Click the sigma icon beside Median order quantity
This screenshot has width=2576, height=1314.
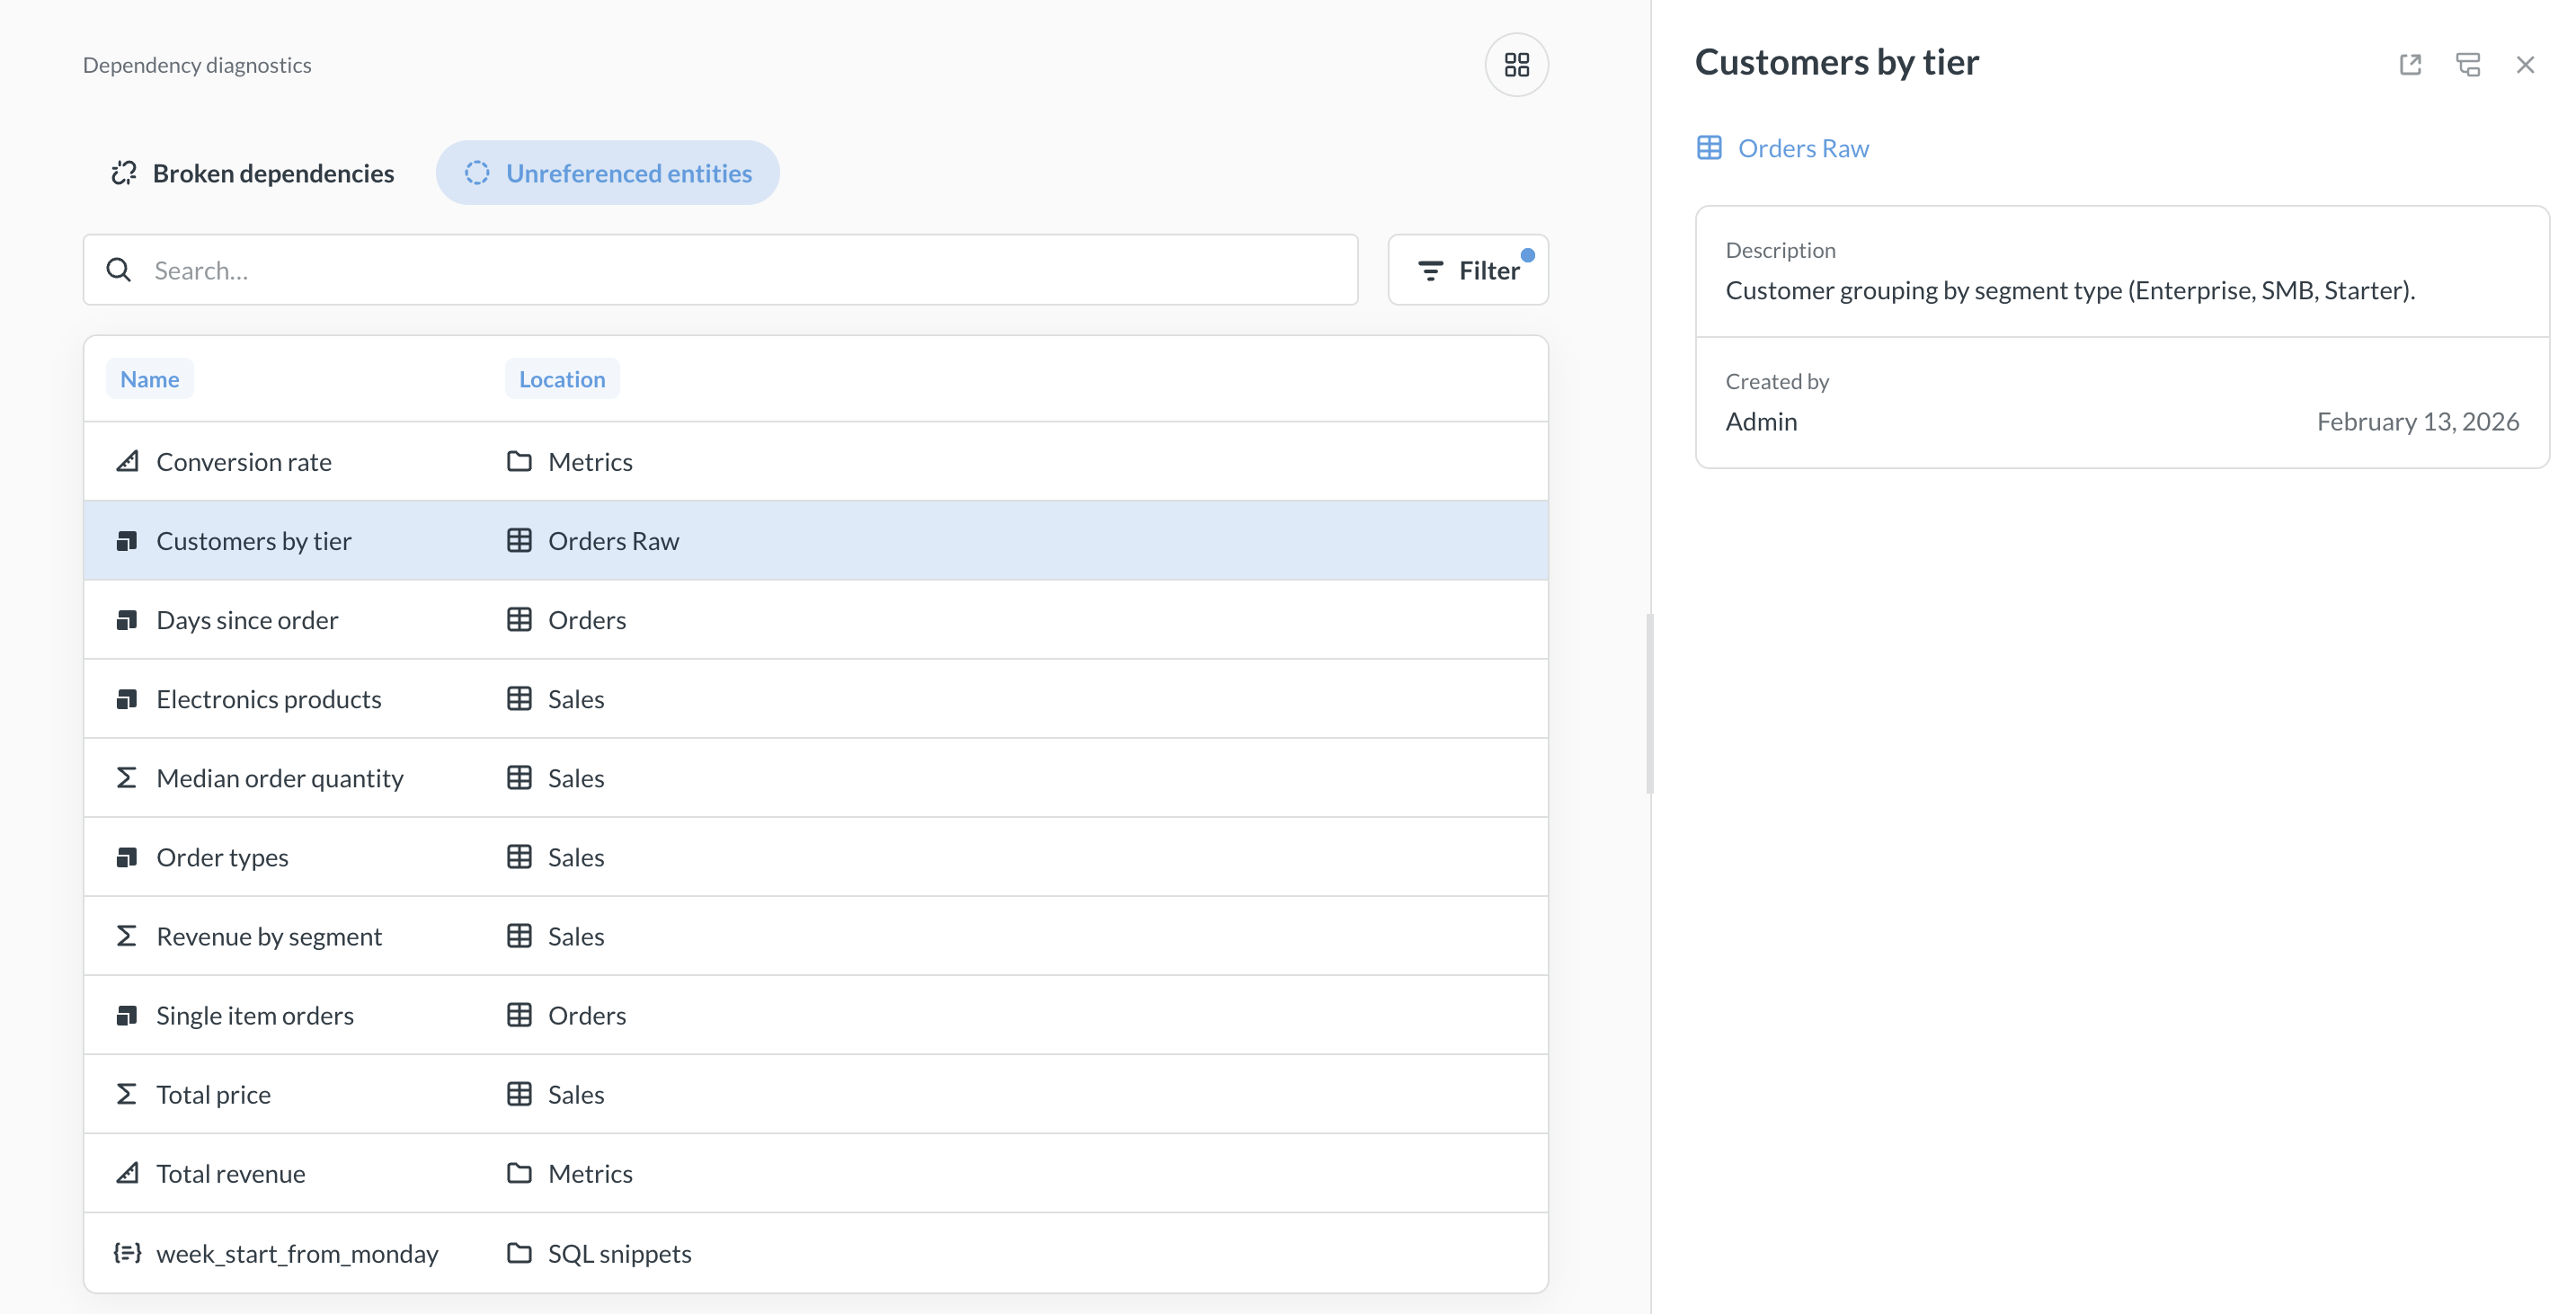pos(127,778)
